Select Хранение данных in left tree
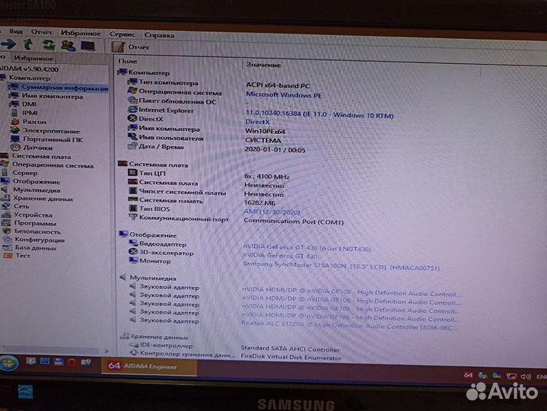The height and width of the screenshot is (411, 547). [x=43, y=199]
